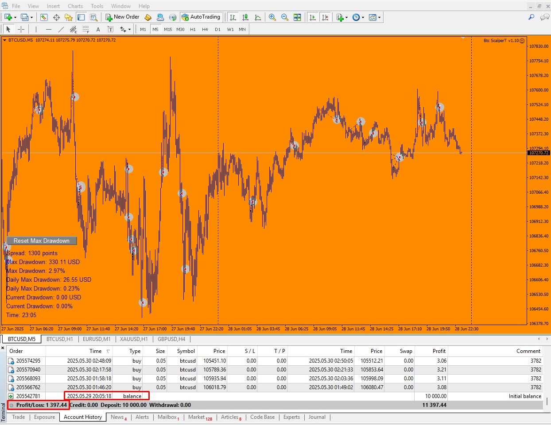Insert text on the chart
Image resolution: width=551 pixels, height=425 pixels.
coord(98,29)
